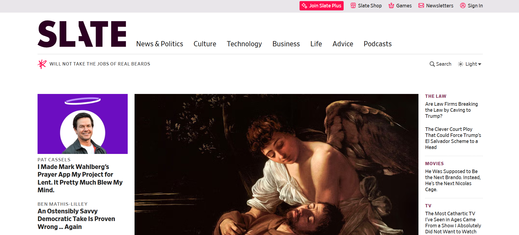Open the Caravaggio-style painting feature image

(276, 164)
